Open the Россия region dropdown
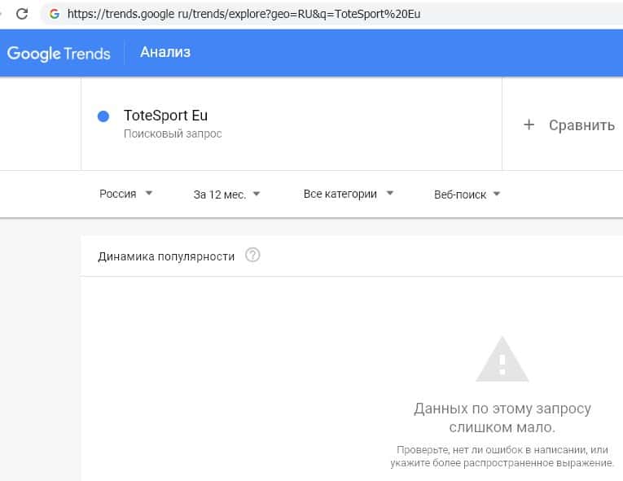 click(x=125, y=194)
